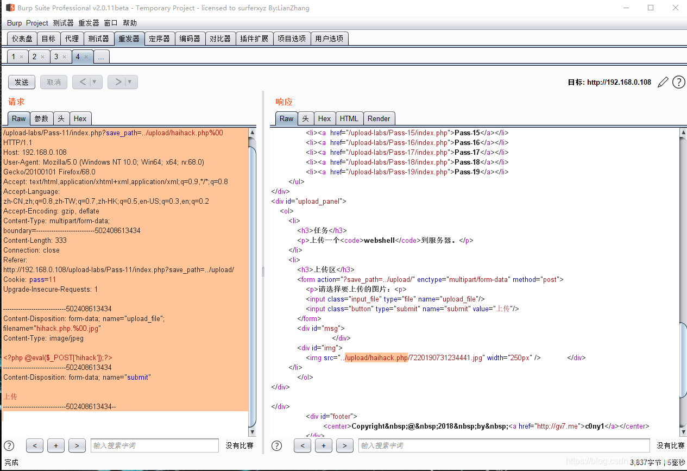Click response search next-match > button
687x471 pixels.
(344, 445)
